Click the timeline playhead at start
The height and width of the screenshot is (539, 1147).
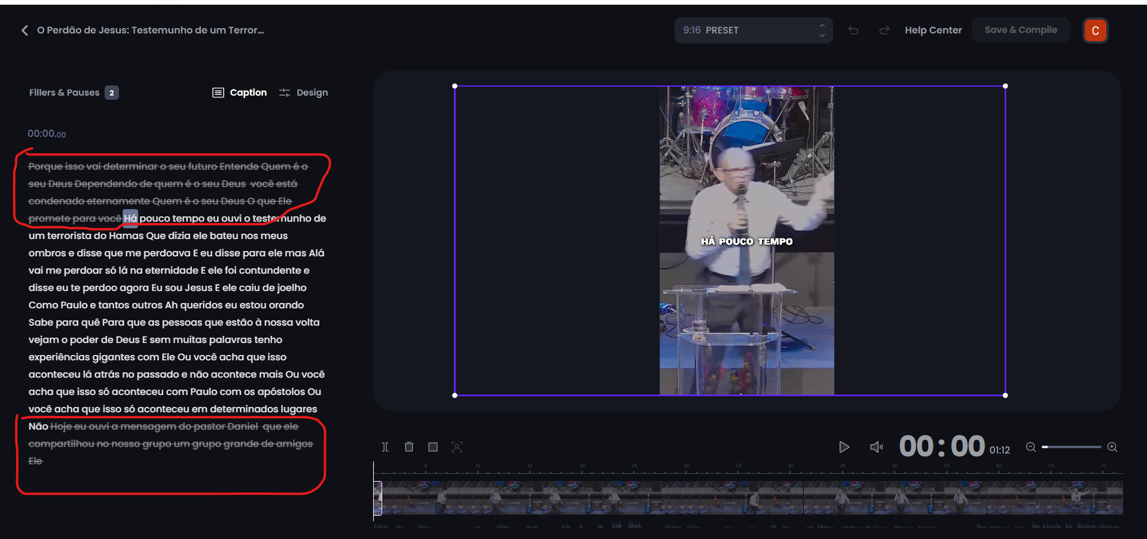(374, 490)
